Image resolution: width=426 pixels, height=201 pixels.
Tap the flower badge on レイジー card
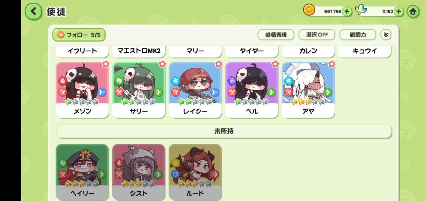point(219,64)
